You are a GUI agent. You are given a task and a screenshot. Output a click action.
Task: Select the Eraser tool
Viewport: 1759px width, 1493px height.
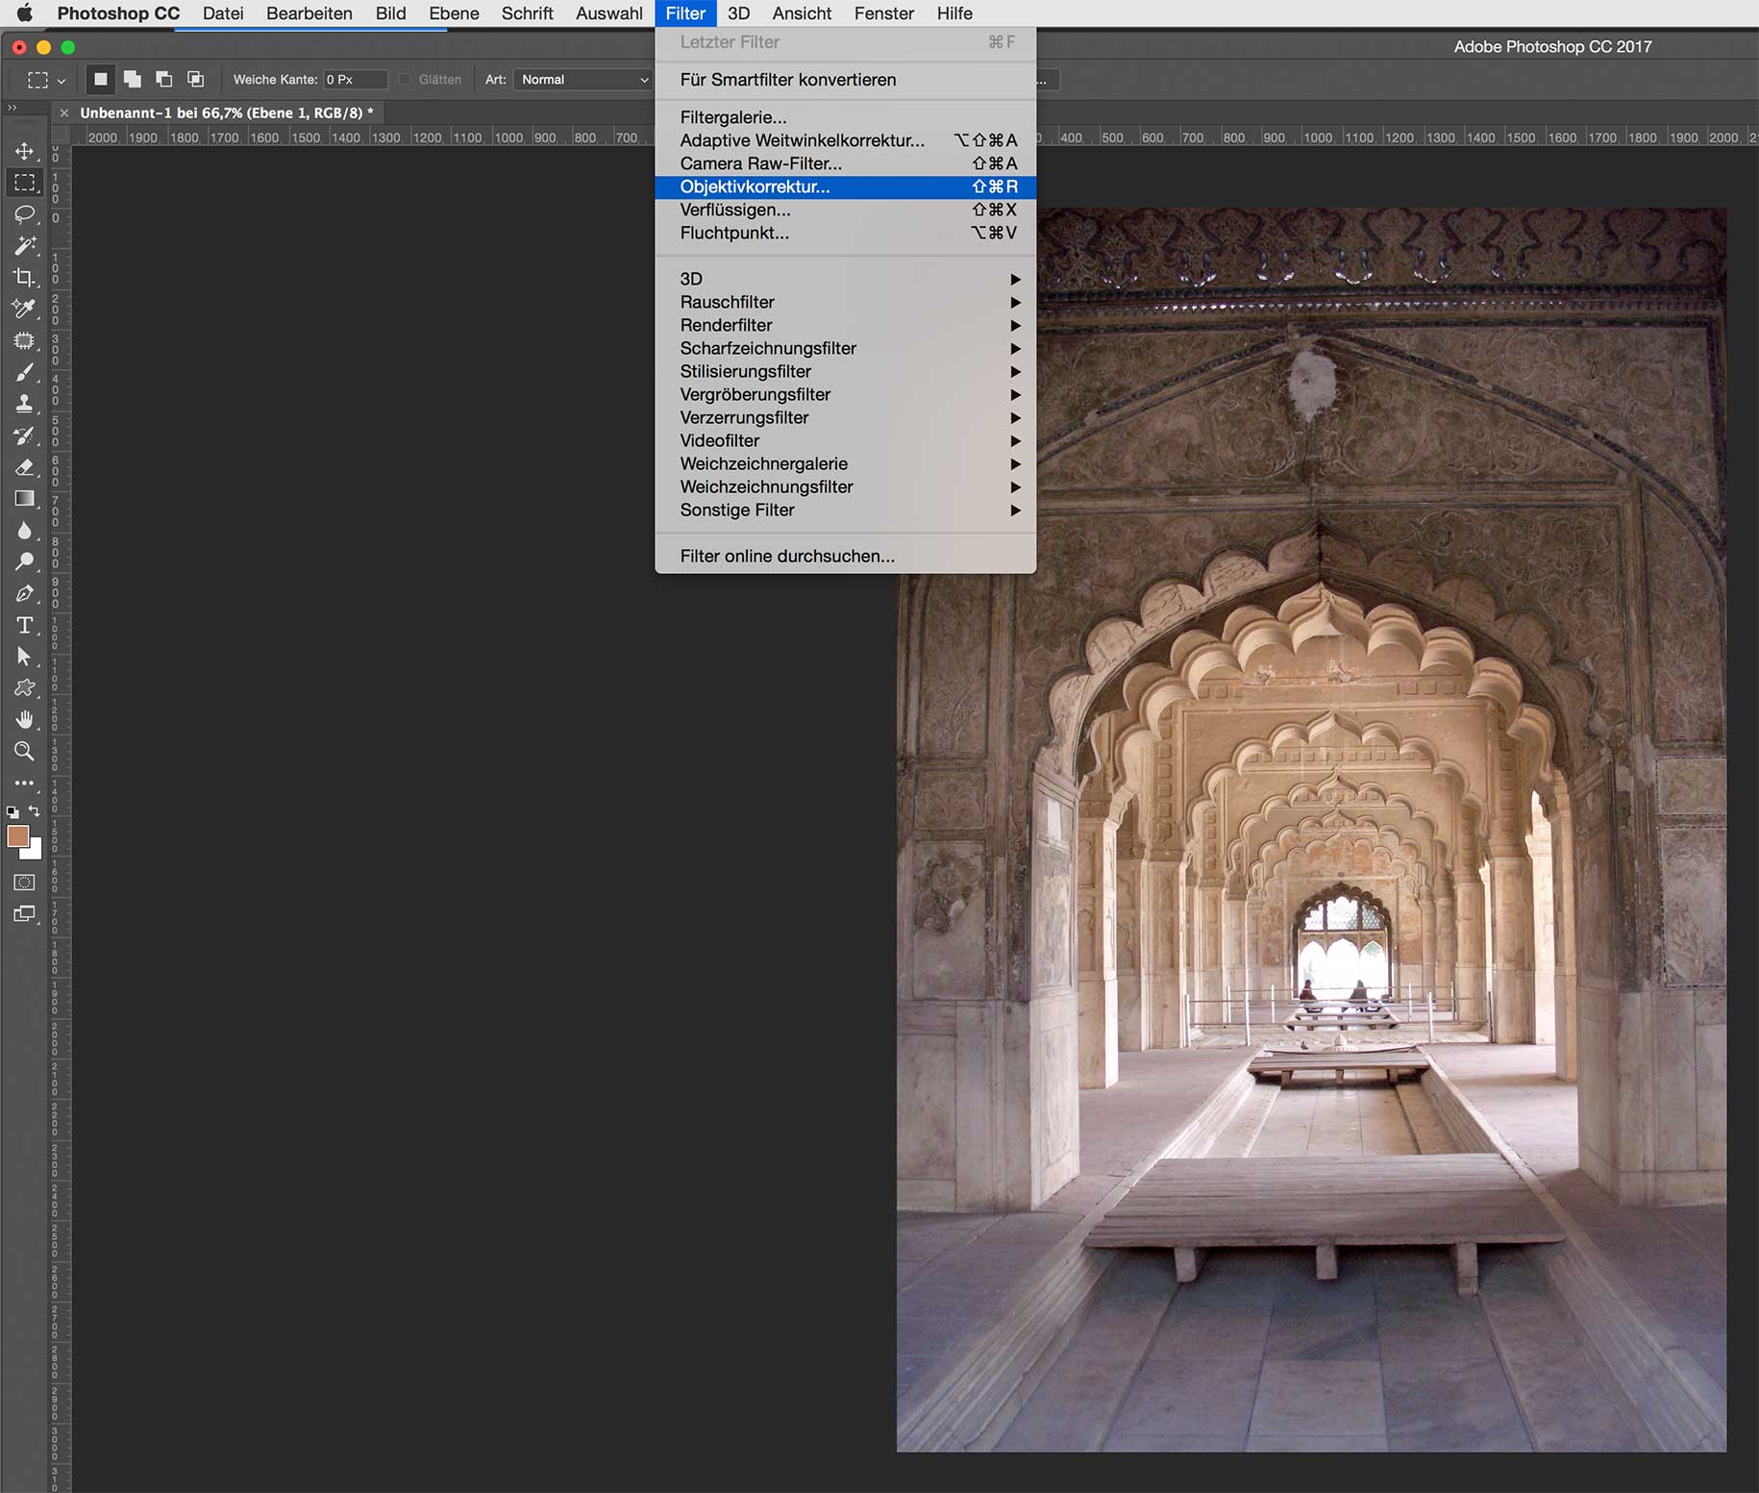point(24,467)
